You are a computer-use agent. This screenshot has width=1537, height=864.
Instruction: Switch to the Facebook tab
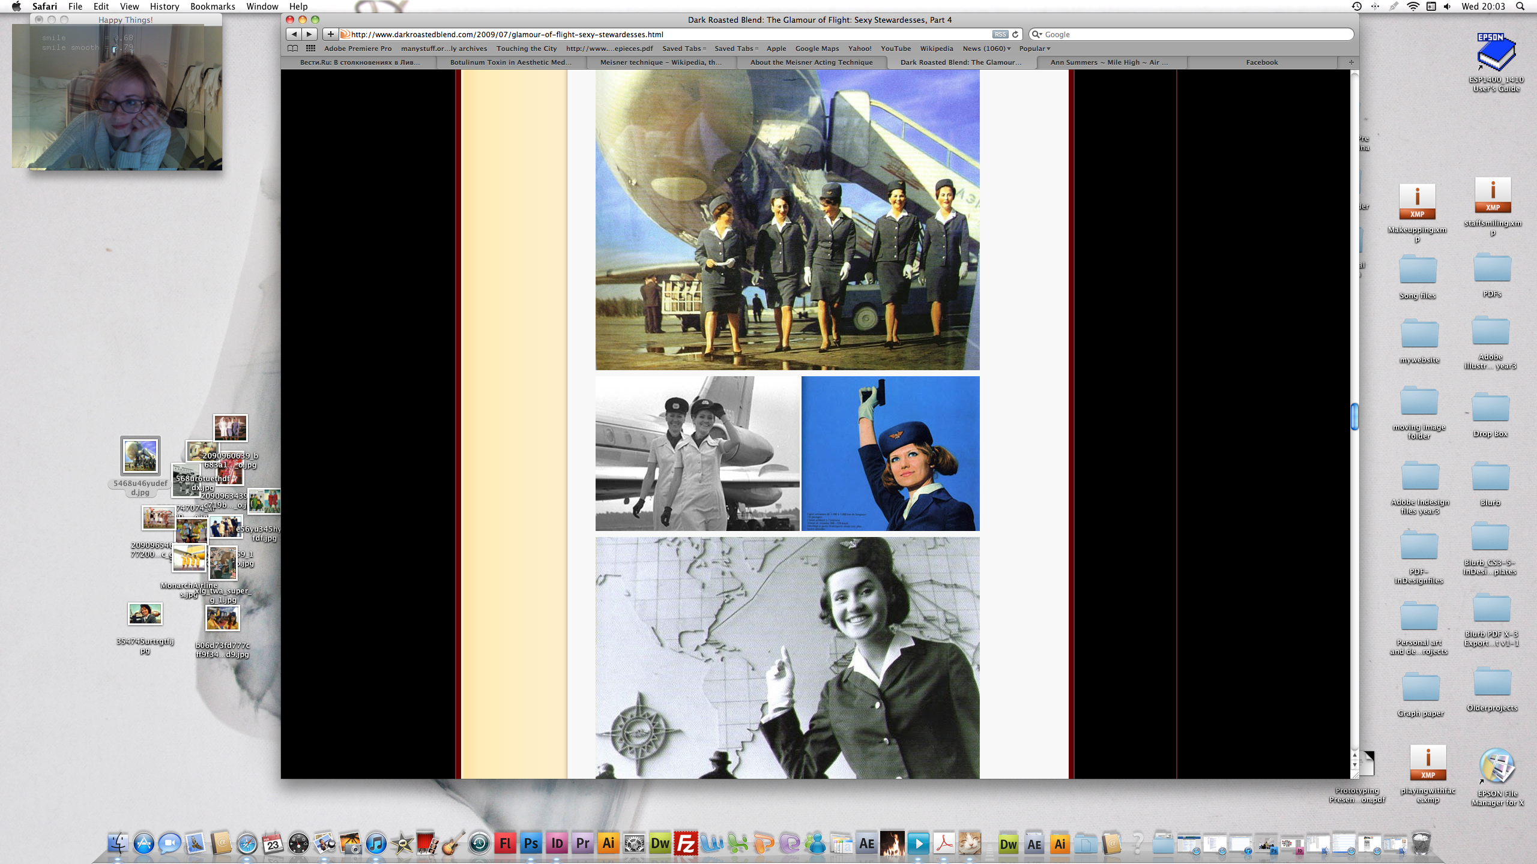(x=1261, y=62)
